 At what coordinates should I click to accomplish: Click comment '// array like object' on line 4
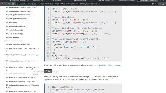pos(63,17)
